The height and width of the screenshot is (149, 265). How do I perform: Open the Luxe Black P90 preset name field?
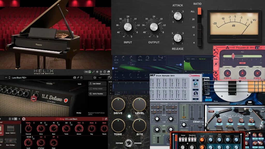(x=41, y=78)
